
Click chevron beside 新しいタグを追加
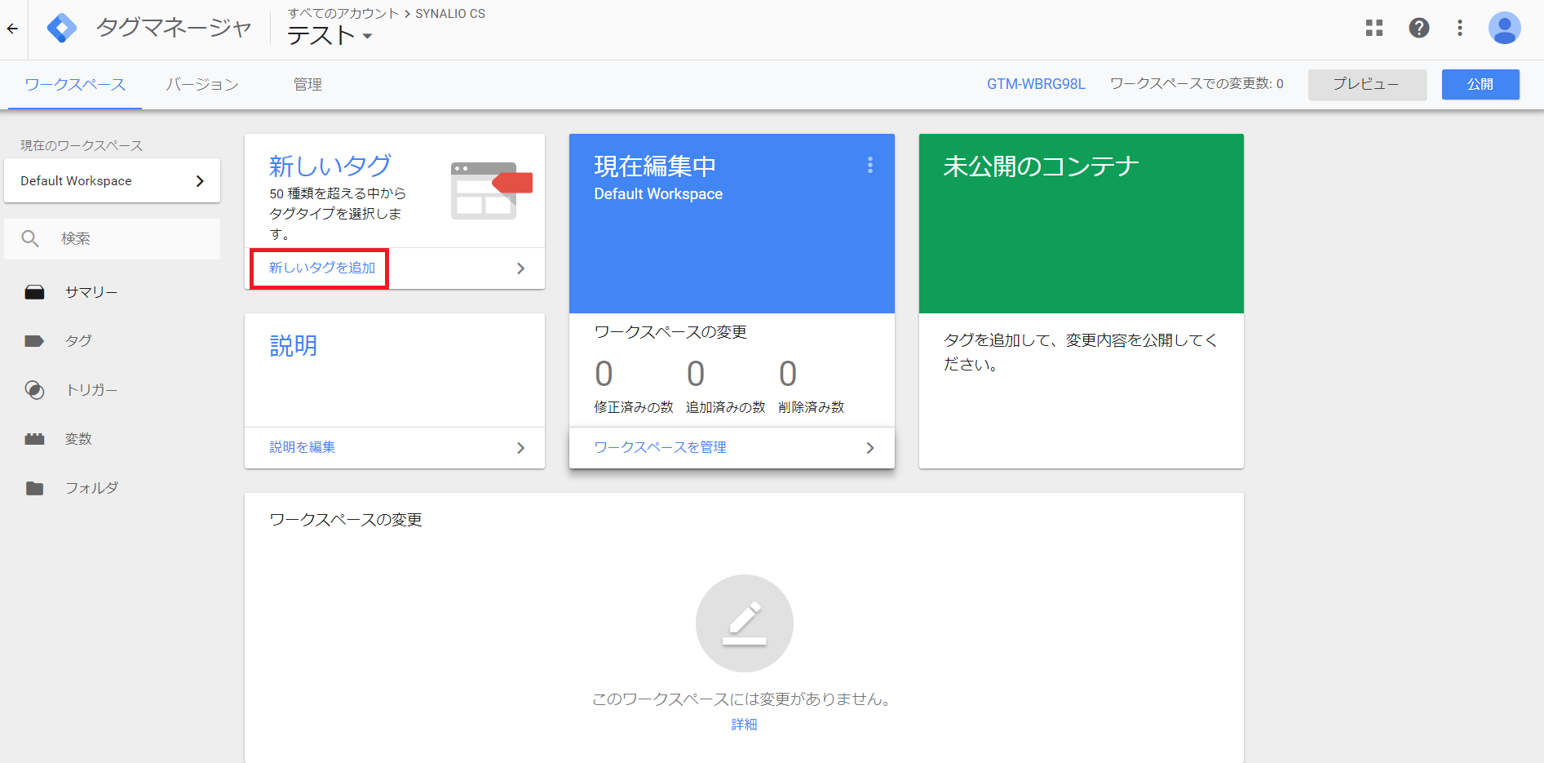click(520, 268)
